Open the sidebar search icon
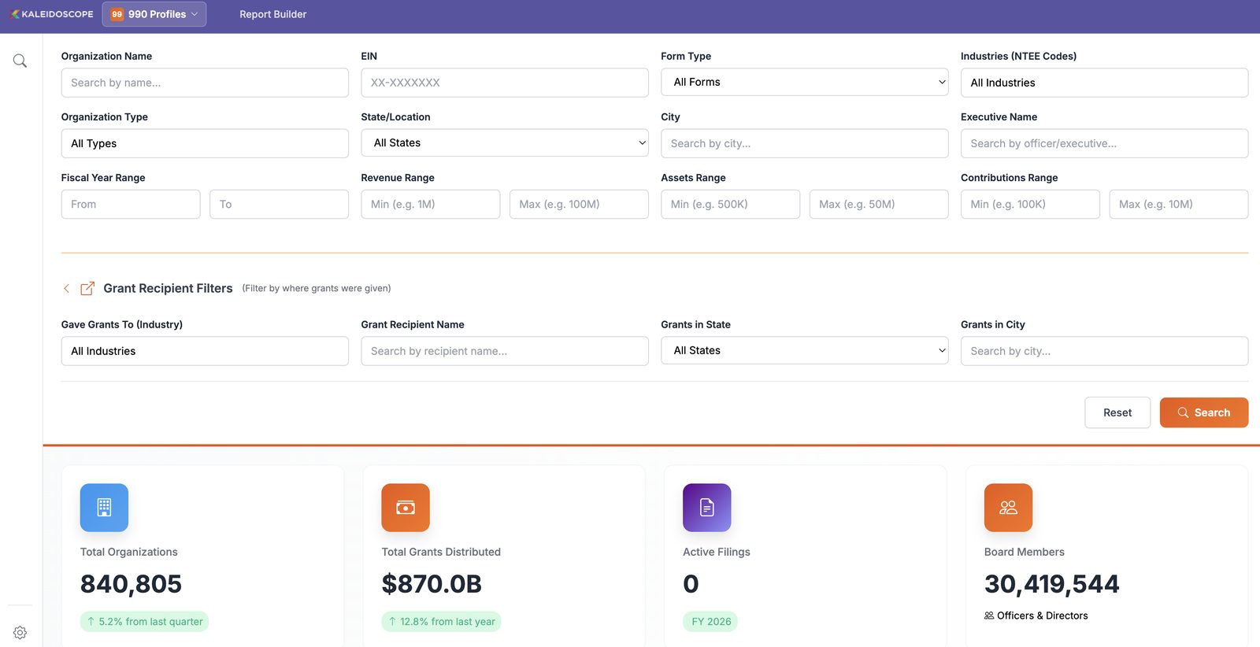Screen dimensions: 1260x647 [x=20, y=61]
